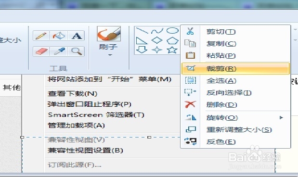
Task: Click the rotate icon next to 旋转
Action: pos(191,117)
